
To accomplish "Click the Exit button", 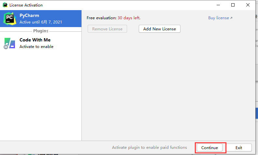I will coord(239,147).
